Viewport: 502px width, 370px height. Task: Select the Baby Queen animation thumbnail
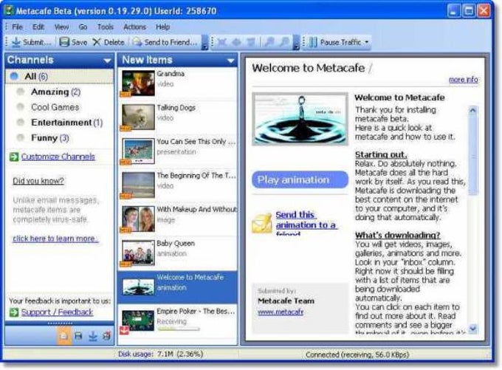(138, 253)
